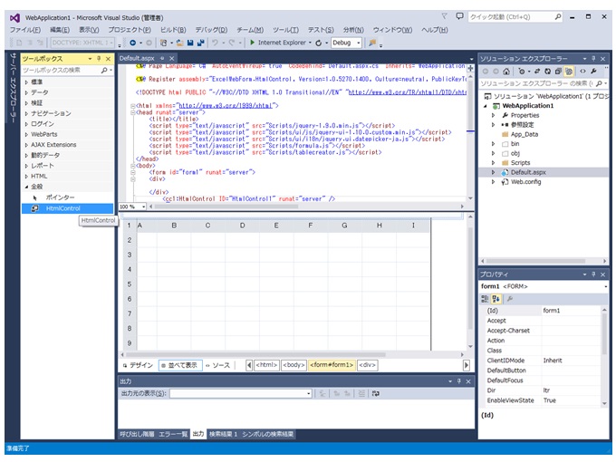Click the Property Pages wrench in Properties
Screen dimensions: 616x462
pos(510,299)
